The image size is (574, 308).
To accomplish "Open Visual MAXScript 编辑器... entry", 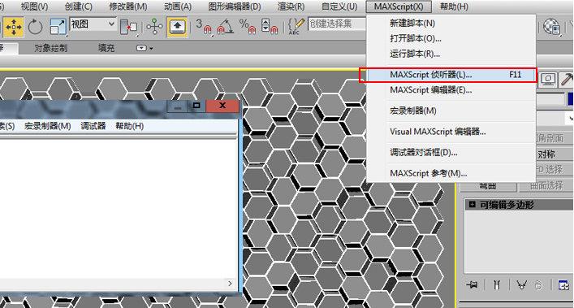I will pyautogui.click(x=451, y=132).
